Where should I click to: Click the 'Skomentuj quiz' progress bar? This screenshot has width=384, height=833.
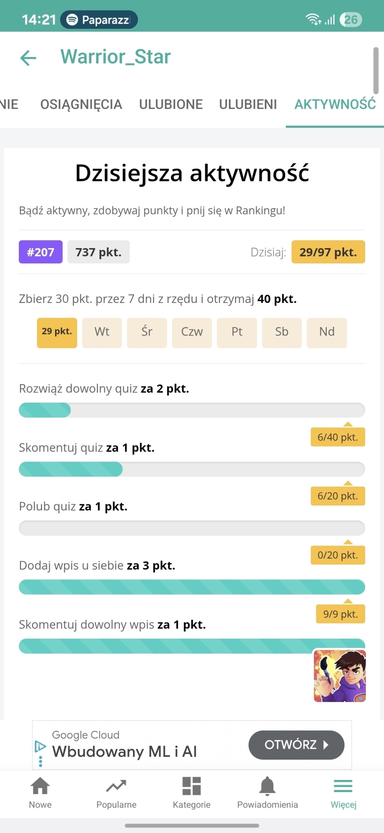click(x=192, y=469)
